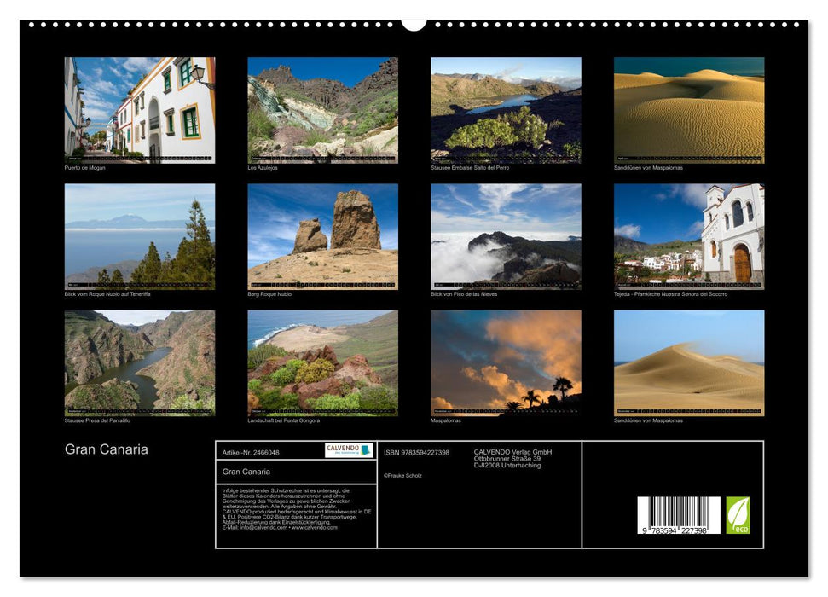
Task: Click 'Stausee Presa del Parralillo' caption
Action: [97, 420]
